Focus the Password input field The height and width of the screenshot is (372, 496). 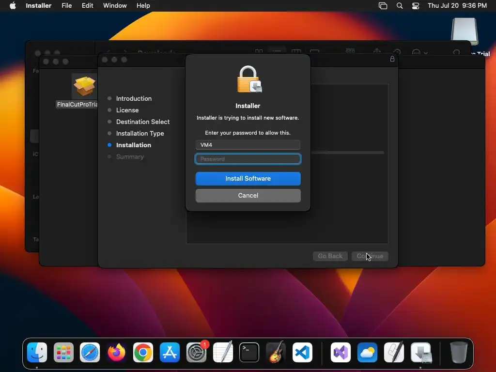248,159
